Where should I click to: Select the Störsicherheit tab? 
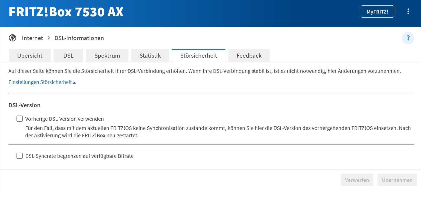point(198,55)
